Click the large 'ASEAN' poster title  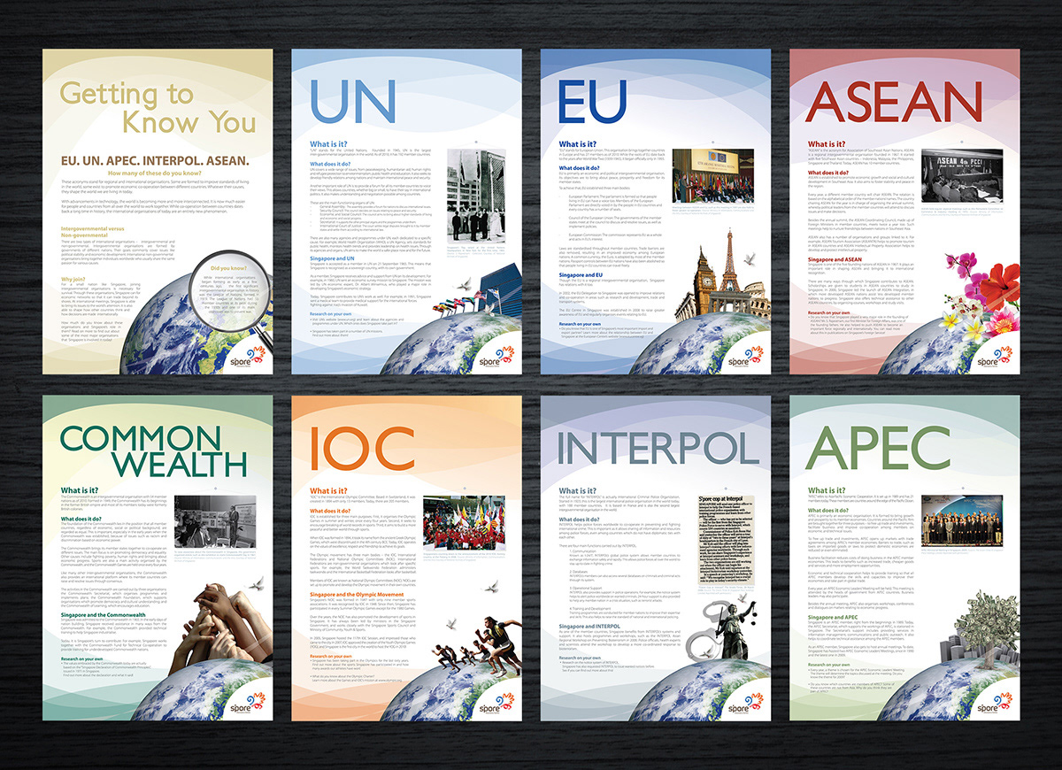tap(896, 103)
